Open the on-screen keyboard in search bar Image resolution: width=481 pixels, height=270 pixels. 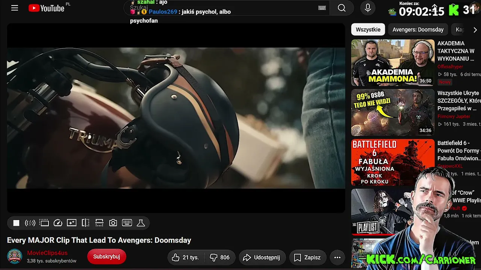tap(322, 8)
